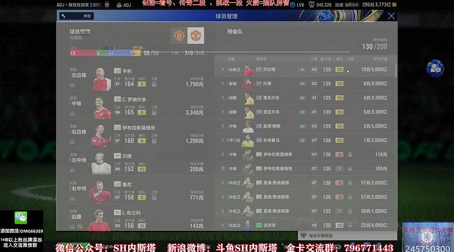Viewport: 454px width, 252px height.
Task: Click the reserve list vertical scrollbar
Action: click(395, 70)
